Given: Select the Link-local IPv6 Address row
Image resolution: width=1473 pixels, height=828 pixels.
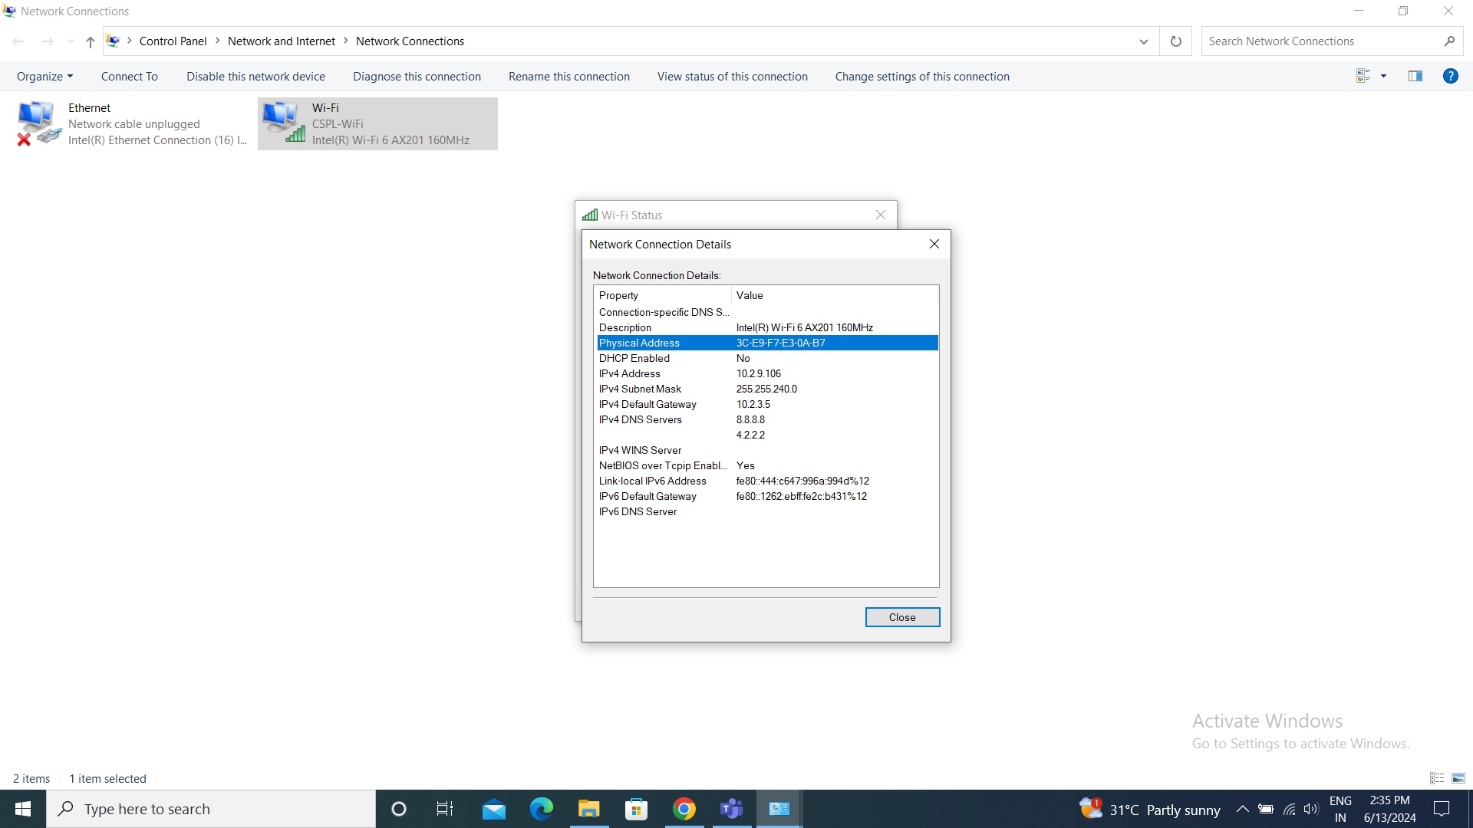Looking at the screenshot, I should [767, 481].
